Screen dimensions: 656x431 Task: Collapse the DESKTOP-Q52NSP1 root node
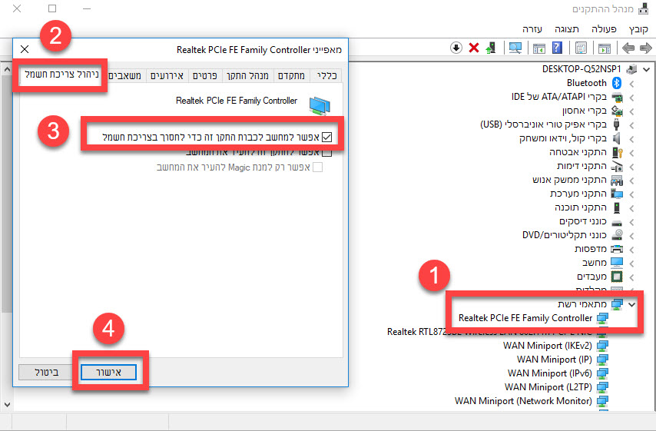click(x=646, y=69)
